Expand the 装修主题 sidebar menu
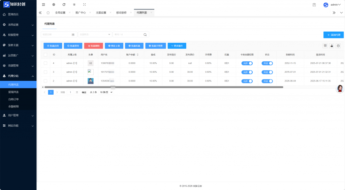The width and height of the screenshot is (345, 190). [x=18, y=45]
